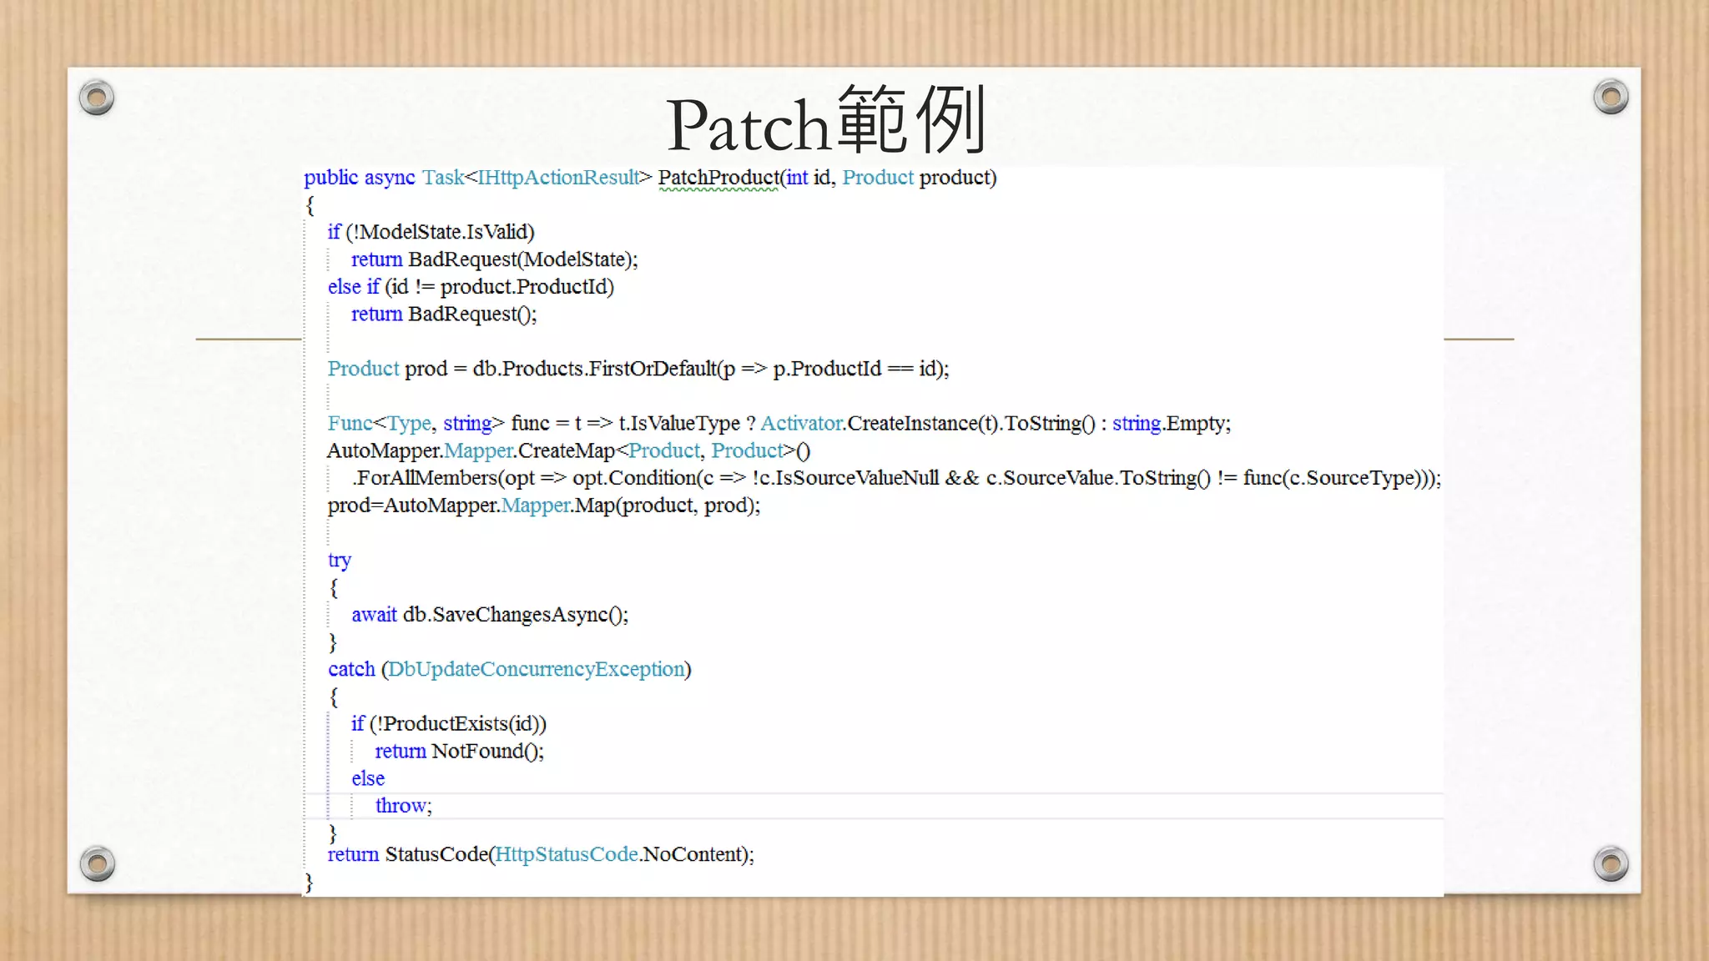Click the highlighted throw statement line
The height and width of the screenshot is (961, 1709).
point(404,806)
